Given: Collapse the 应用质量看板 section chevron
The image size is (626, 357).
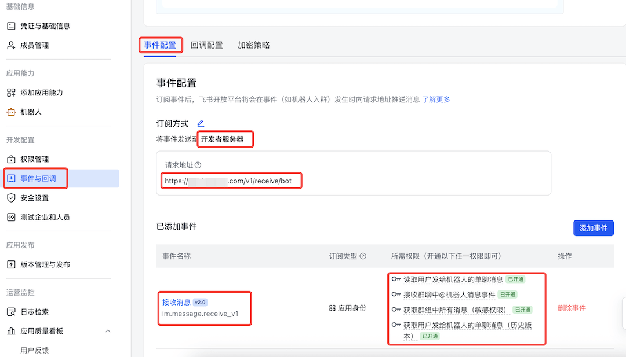Looking at the screenshot, I should [108, 331].
